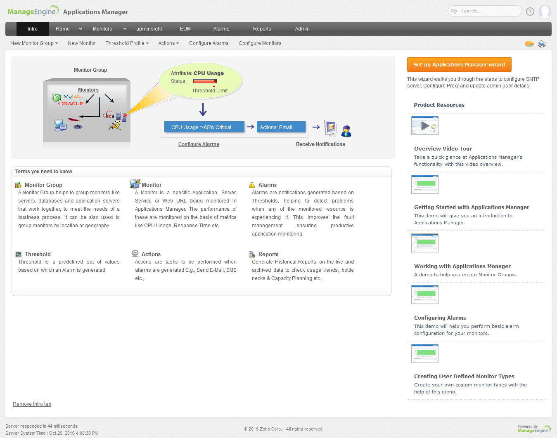Image resolution: width=557 pixels, height=438 pixels.
Task: Click the CPU Usage >65% Critical box
Action: (x=204, y=127)
